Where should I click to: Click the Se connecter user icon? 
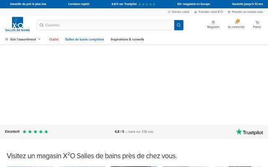point(236,22)
